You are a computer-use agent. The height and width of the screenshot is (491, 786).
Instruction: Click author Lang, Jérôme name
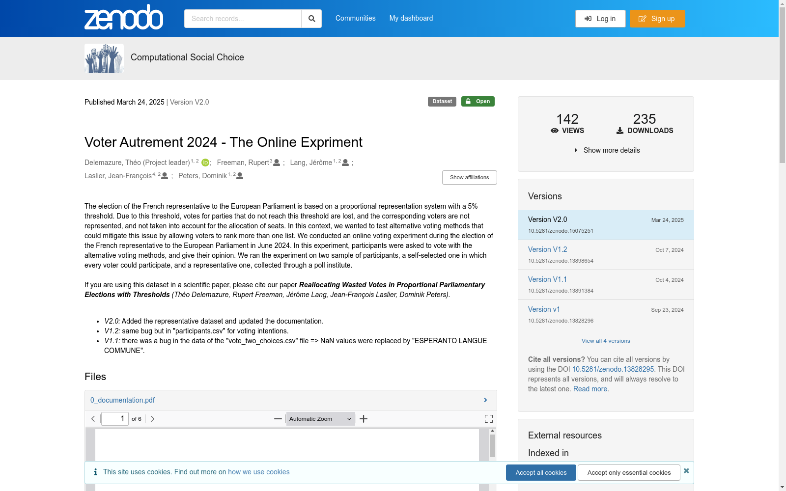coord(311,163)
